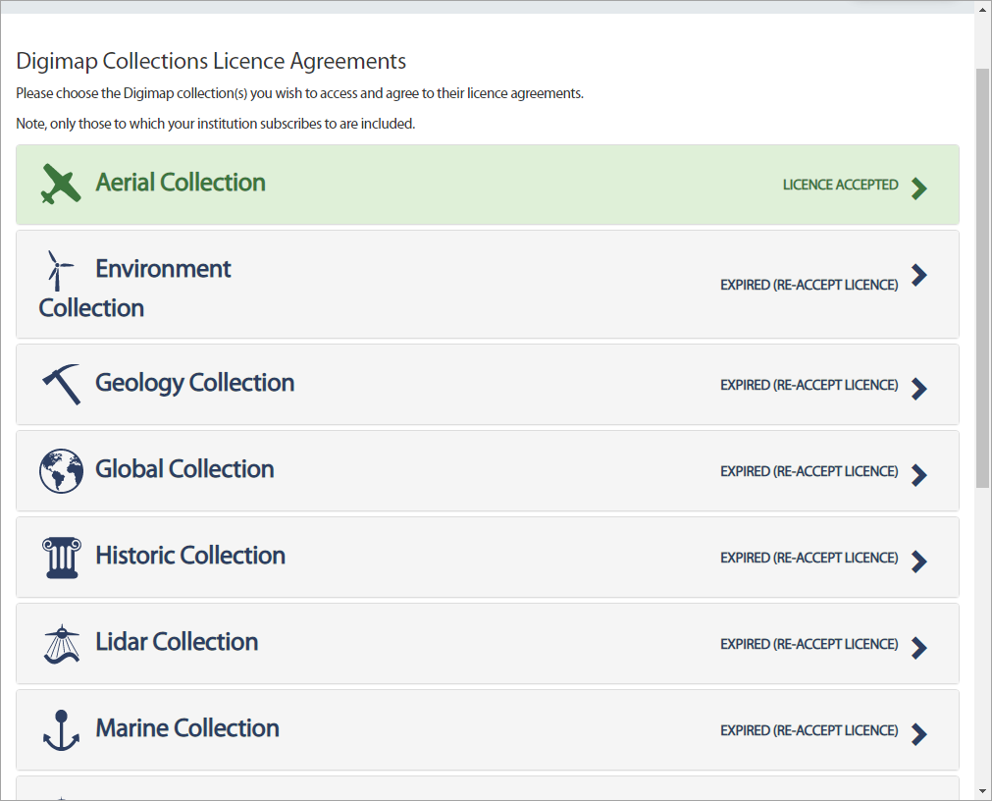Open the Historic Collection title
Screen dimensions: 992x801
click(190, 556)
